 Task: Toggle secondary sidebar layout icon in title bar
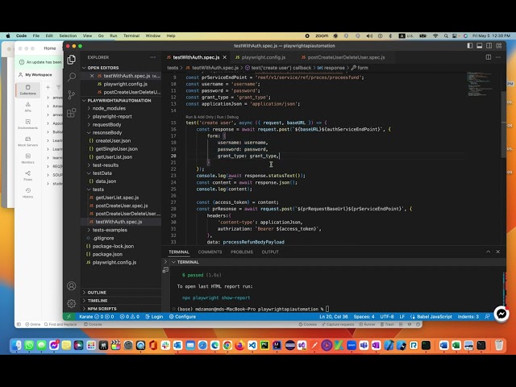click(489, 46)
